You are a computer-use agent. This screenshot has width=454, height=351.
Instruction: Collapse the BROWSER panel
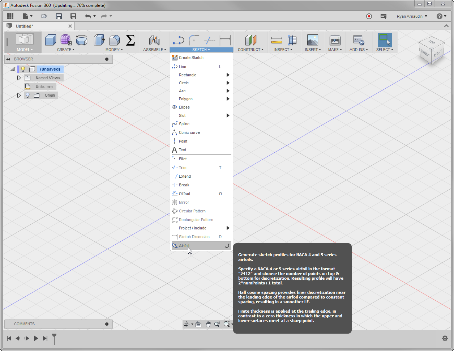point(8,59)
